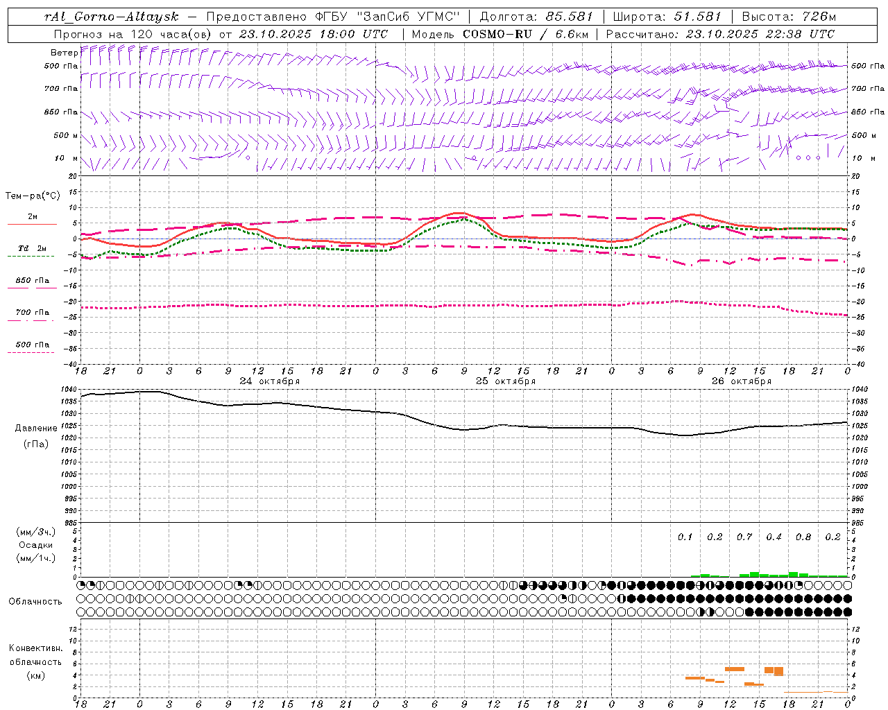Click 'Предоставлено ФГБУ "ЗапСиб УГМС"' provider text

[333, 17]
